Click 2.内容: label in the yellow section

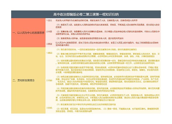pos(50,80)
